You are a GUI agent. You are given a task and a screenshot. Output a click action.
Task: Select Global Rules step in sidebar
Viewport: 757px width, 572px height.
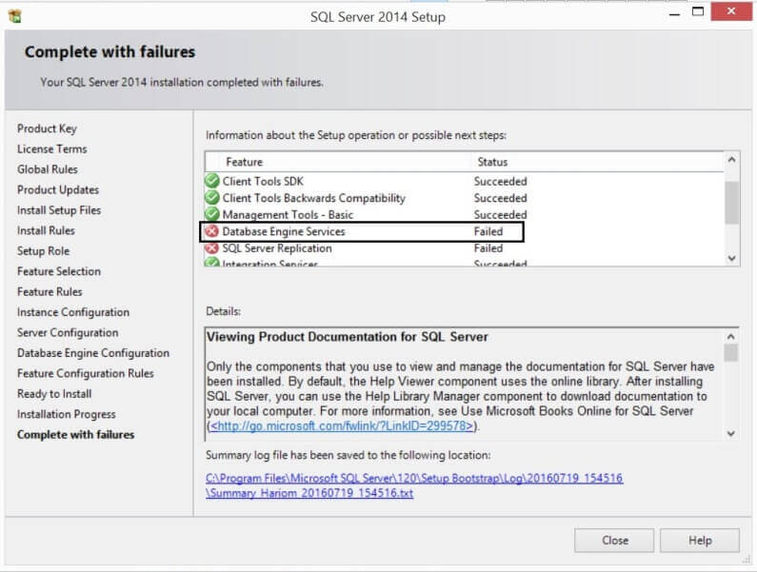[x=48, y=169]
